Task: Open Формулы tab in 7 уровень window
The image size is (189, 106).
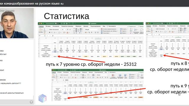Action: pos(79,26)
